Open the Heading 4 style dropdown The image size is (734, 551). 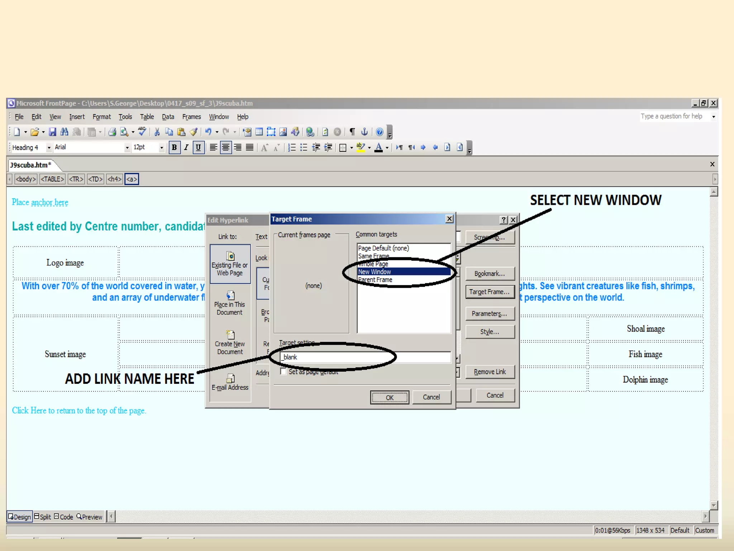click(x=49, y=147)
